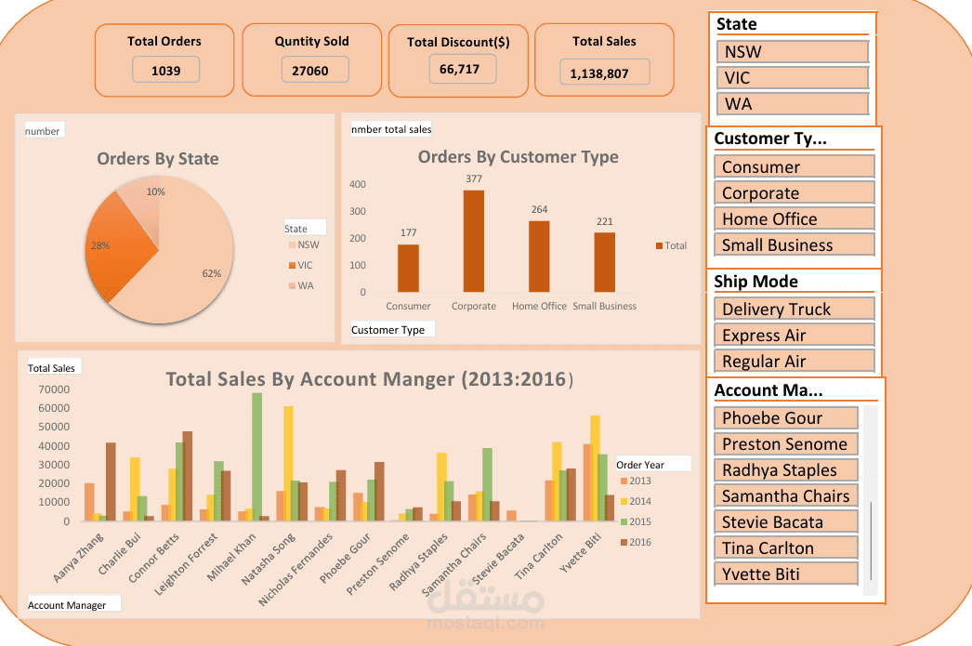Click the Home Office bar labeled 264
This screenshot has height=646, width=972.
[x=539, y=256]
